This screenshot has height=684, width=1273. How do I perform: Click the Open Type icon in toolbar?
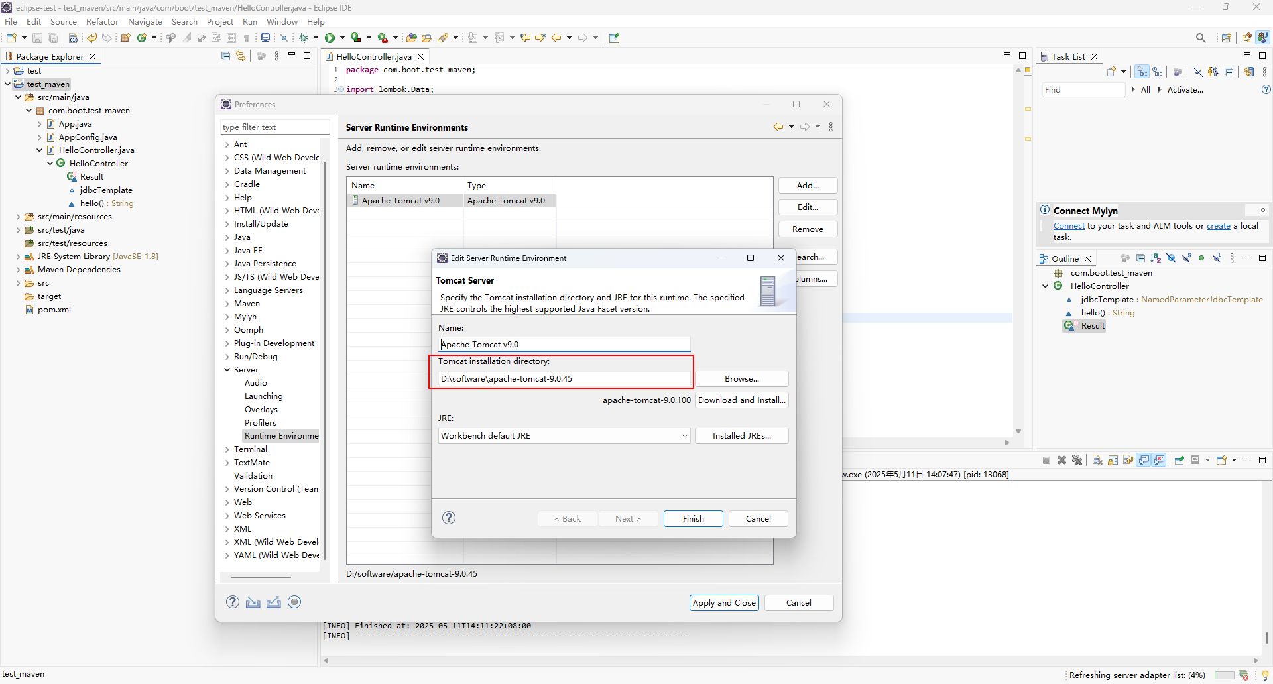tap(412, 38)
